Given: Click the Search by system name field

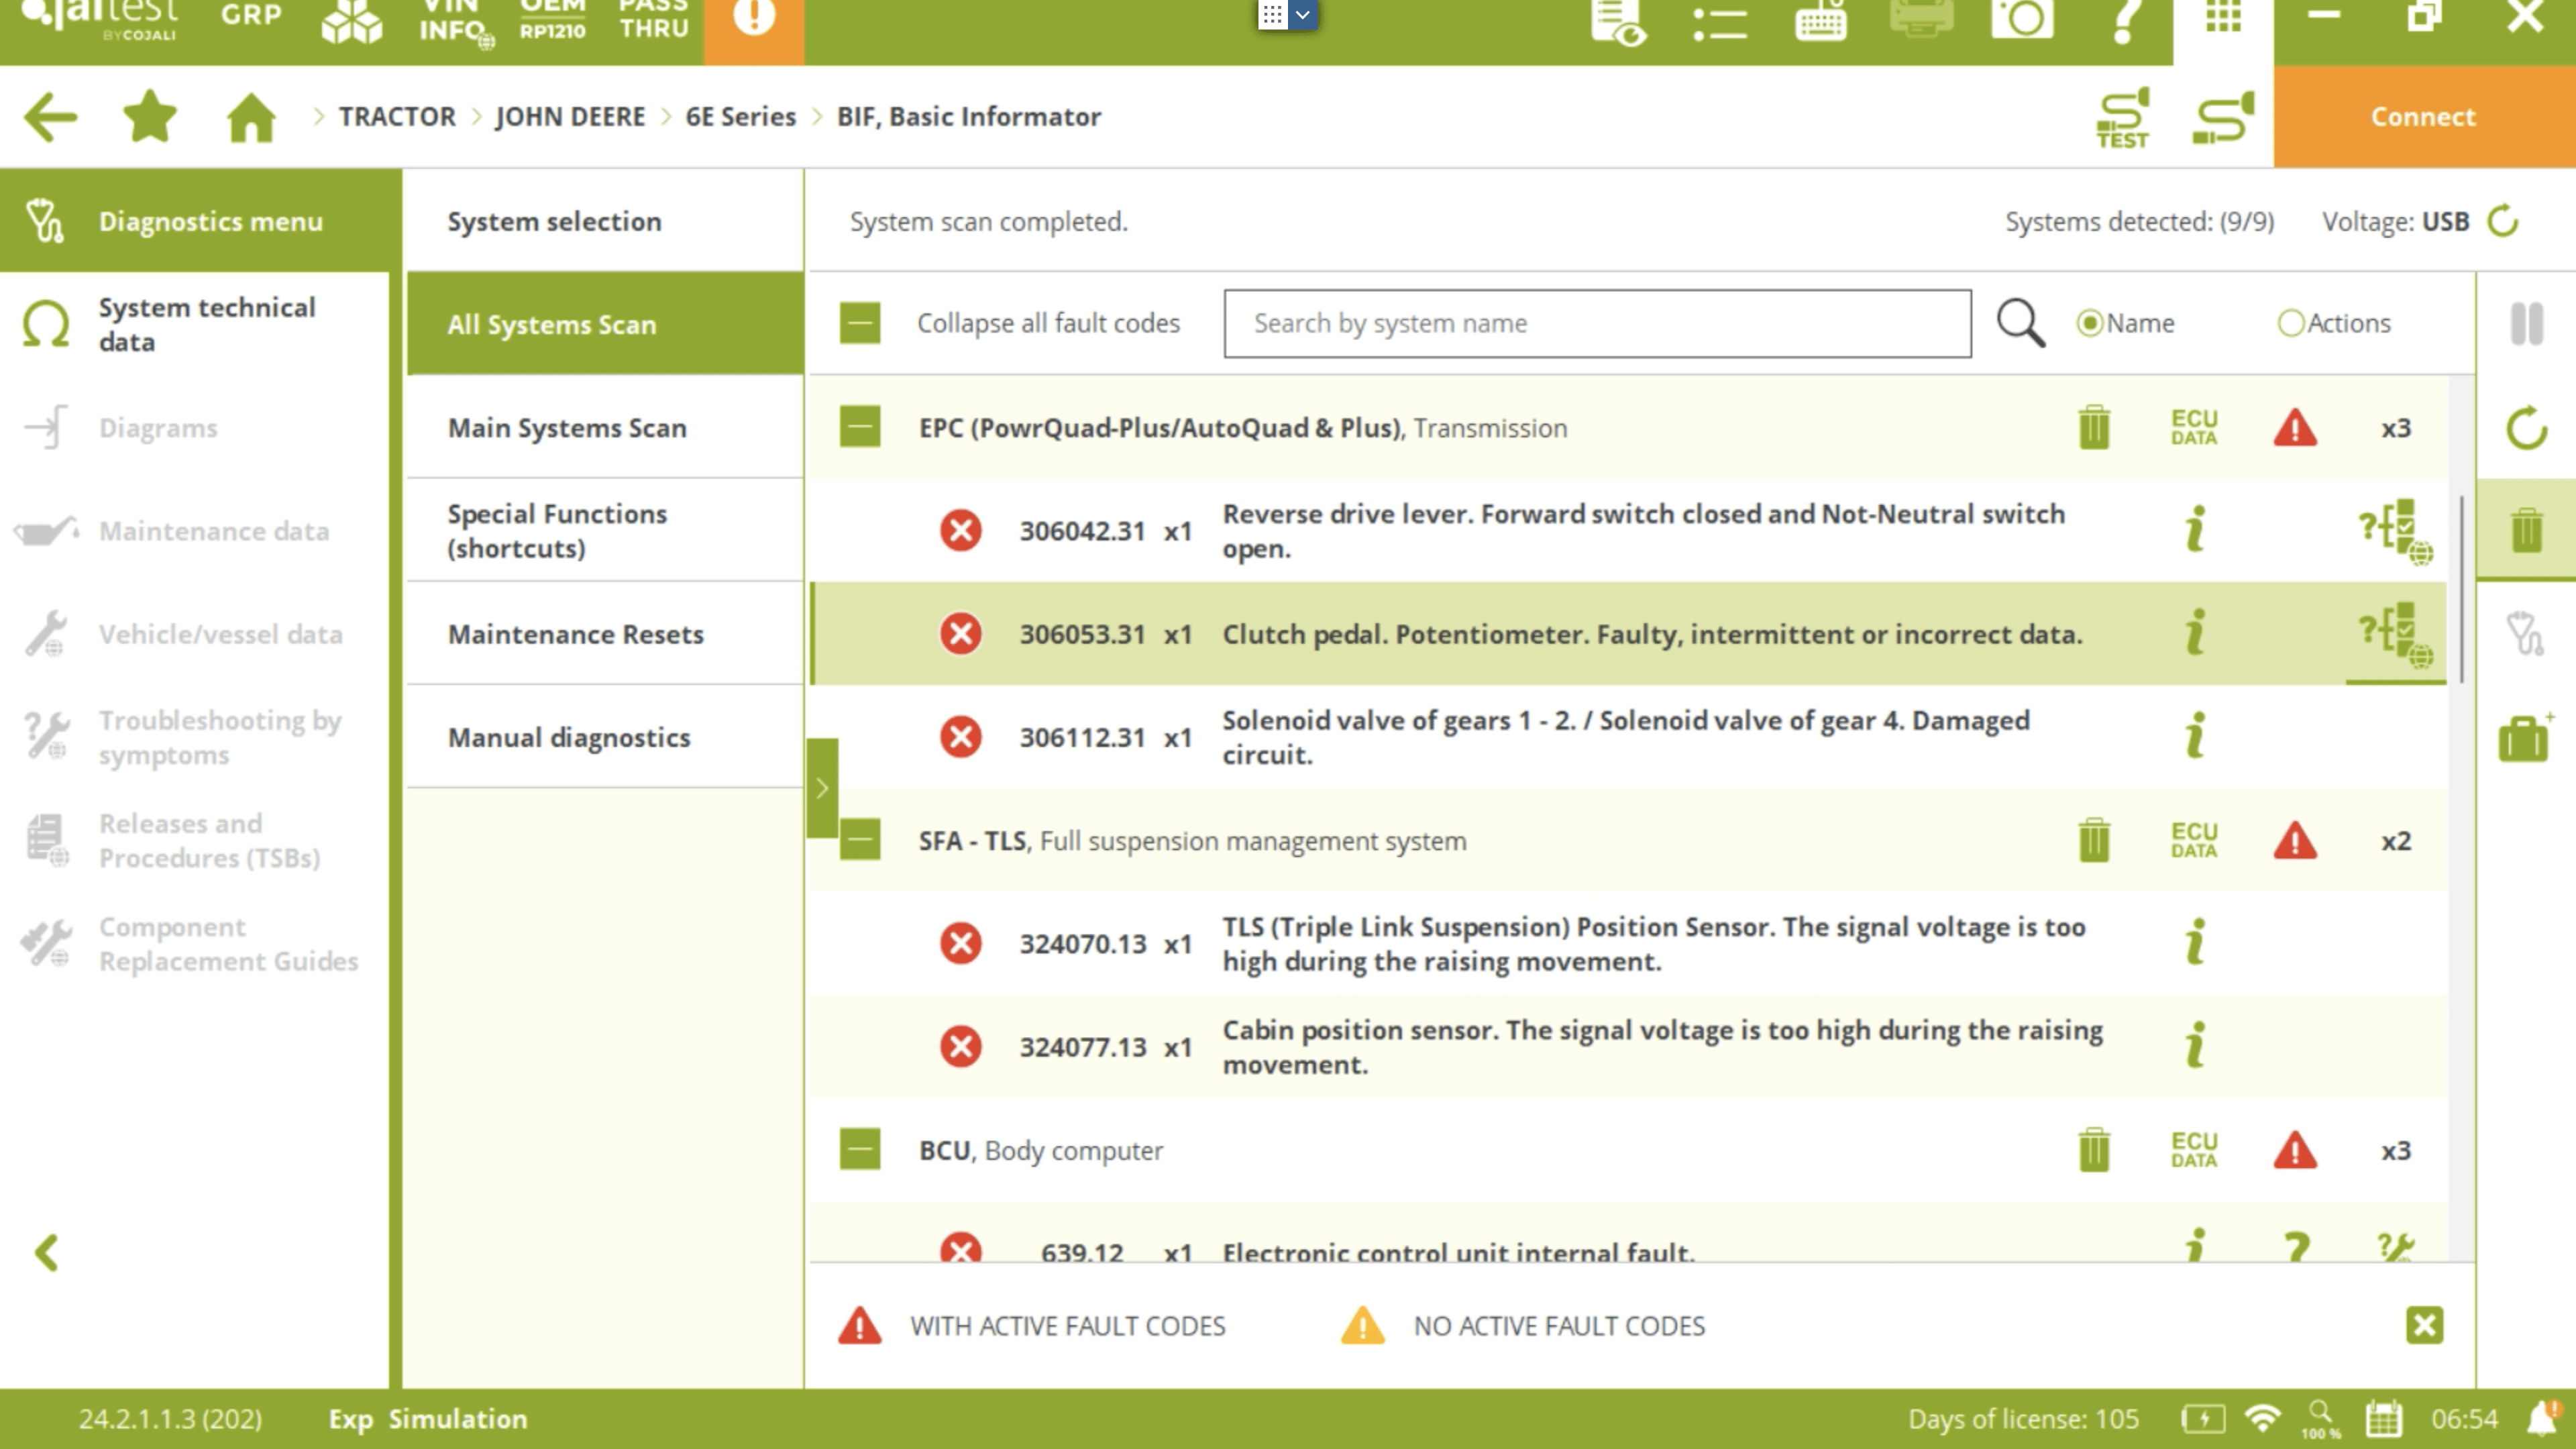Looking at the screenshot, I should pyautogui.click(x=1597, y=324).
